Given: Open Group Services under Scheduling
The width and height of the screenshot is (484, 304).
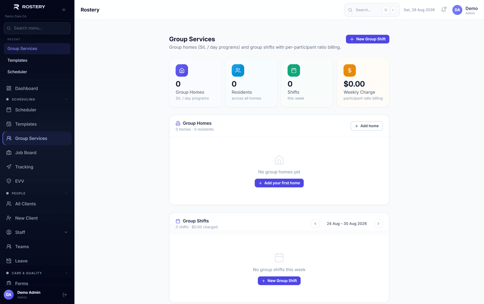Looking at the screenshot, I should [x=37, y=138].
